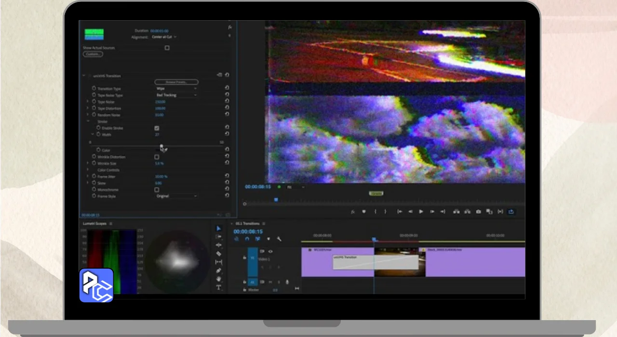Disable the Enable Stroke checkbox
The image size is (617, 337).
(x=157, y=128)
